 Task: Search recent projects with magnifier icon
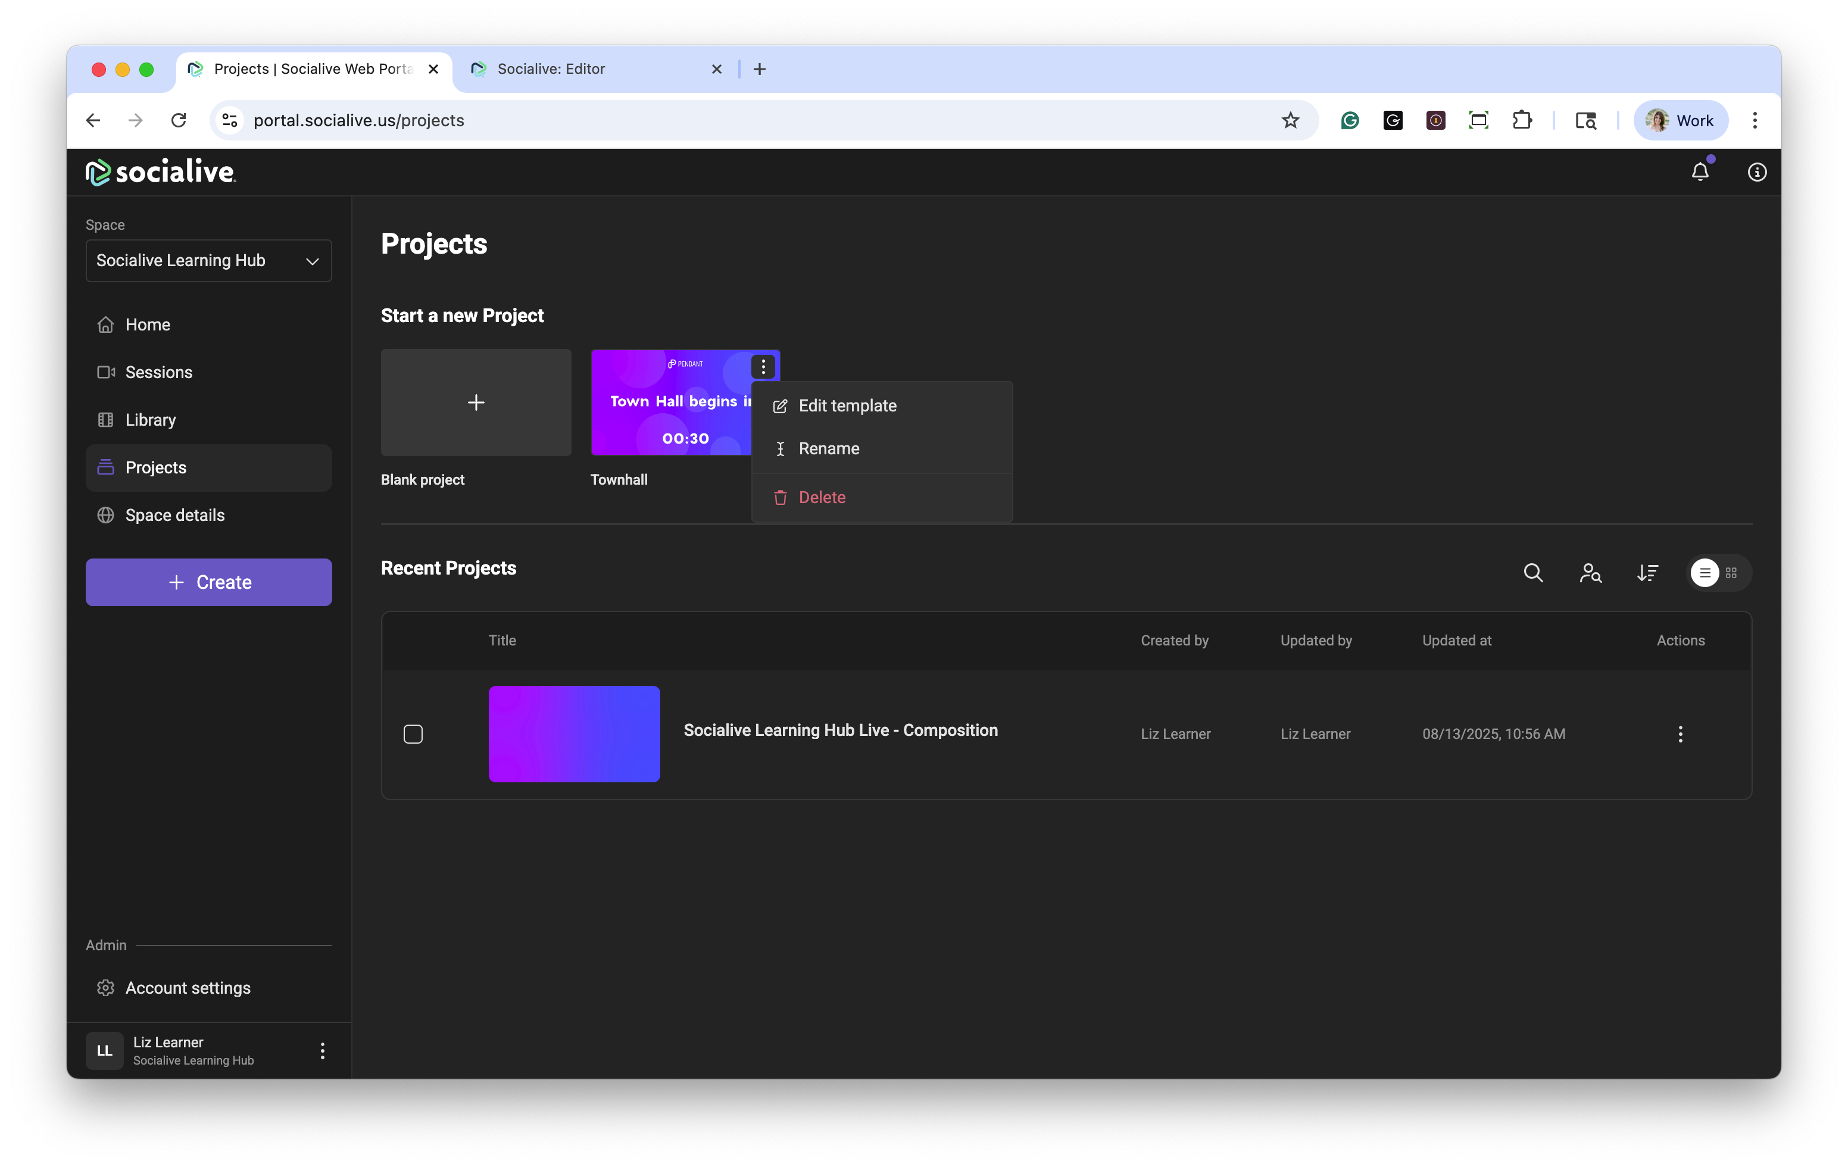[x=1532, y=572]
